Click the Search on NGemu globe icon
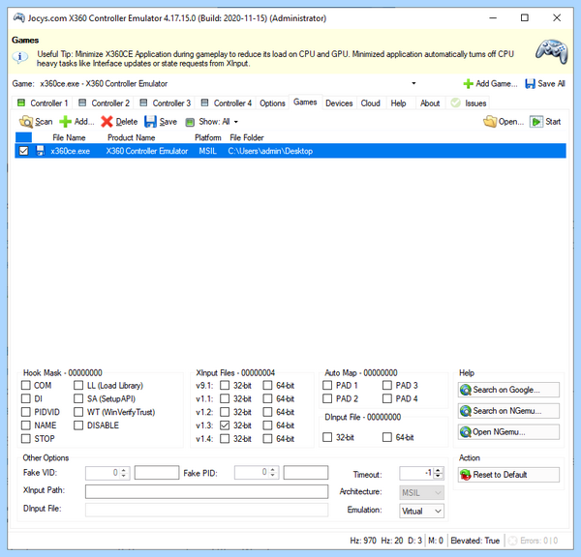Screen dimensions: 581x557 (466, 411)
